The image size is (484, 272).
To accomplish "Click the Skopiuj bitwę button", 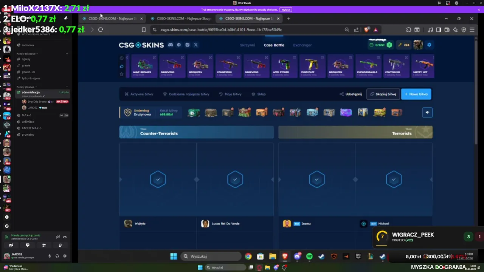I will [383, 94].
